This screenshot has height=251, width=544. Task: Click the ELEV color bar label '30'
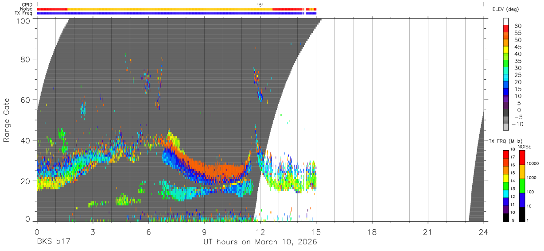coord(518,68)
